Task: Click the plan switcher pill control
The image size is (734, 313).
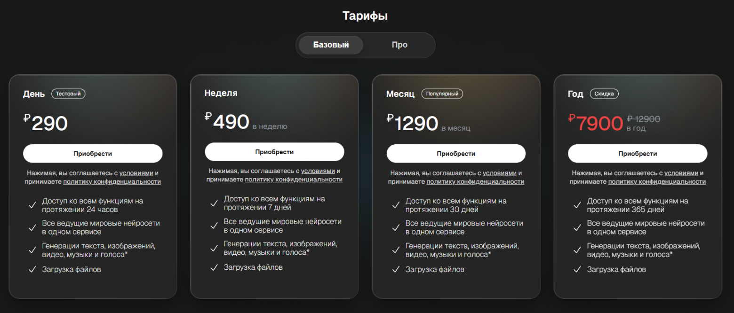Action: [x=366, y=45]
